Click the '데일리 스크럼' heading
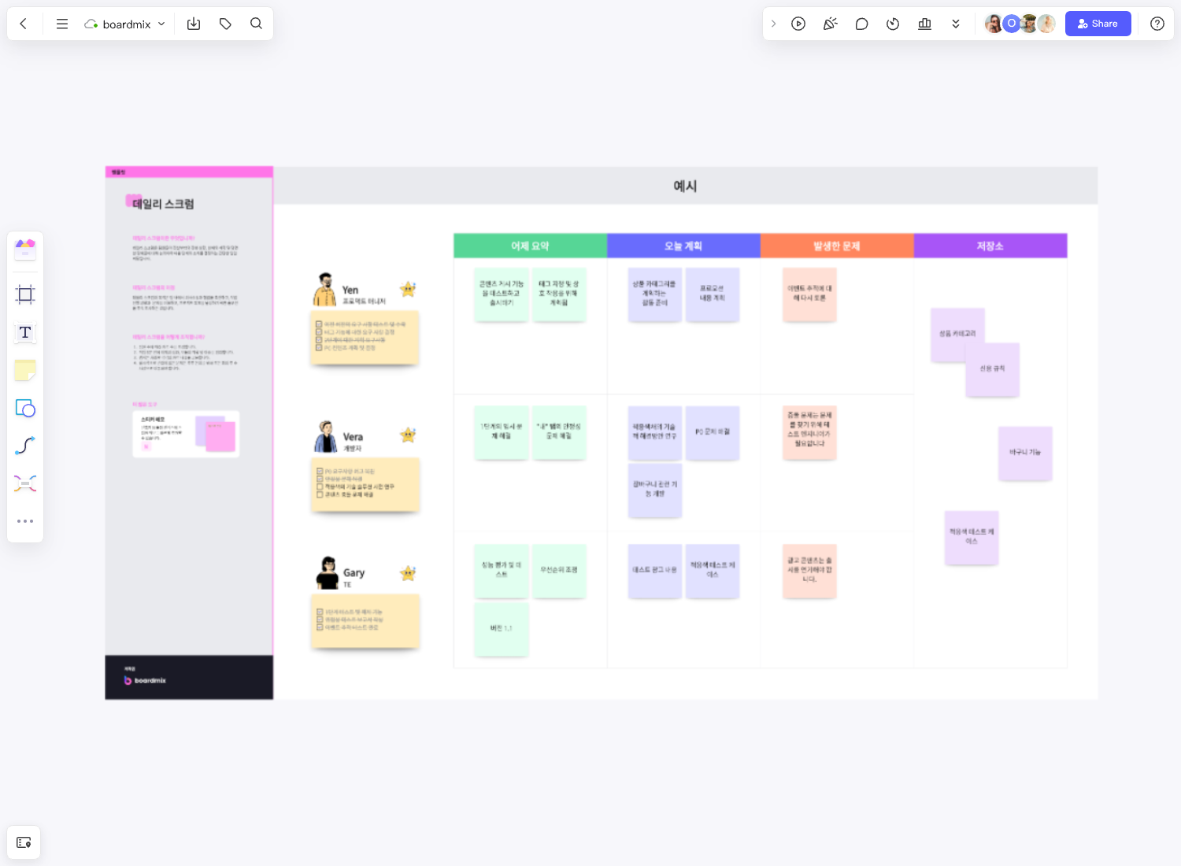 pos(163,204)
